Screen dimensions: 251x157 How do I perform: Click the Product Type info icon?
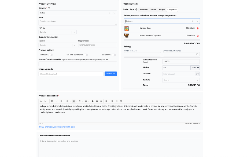point(136,9)
